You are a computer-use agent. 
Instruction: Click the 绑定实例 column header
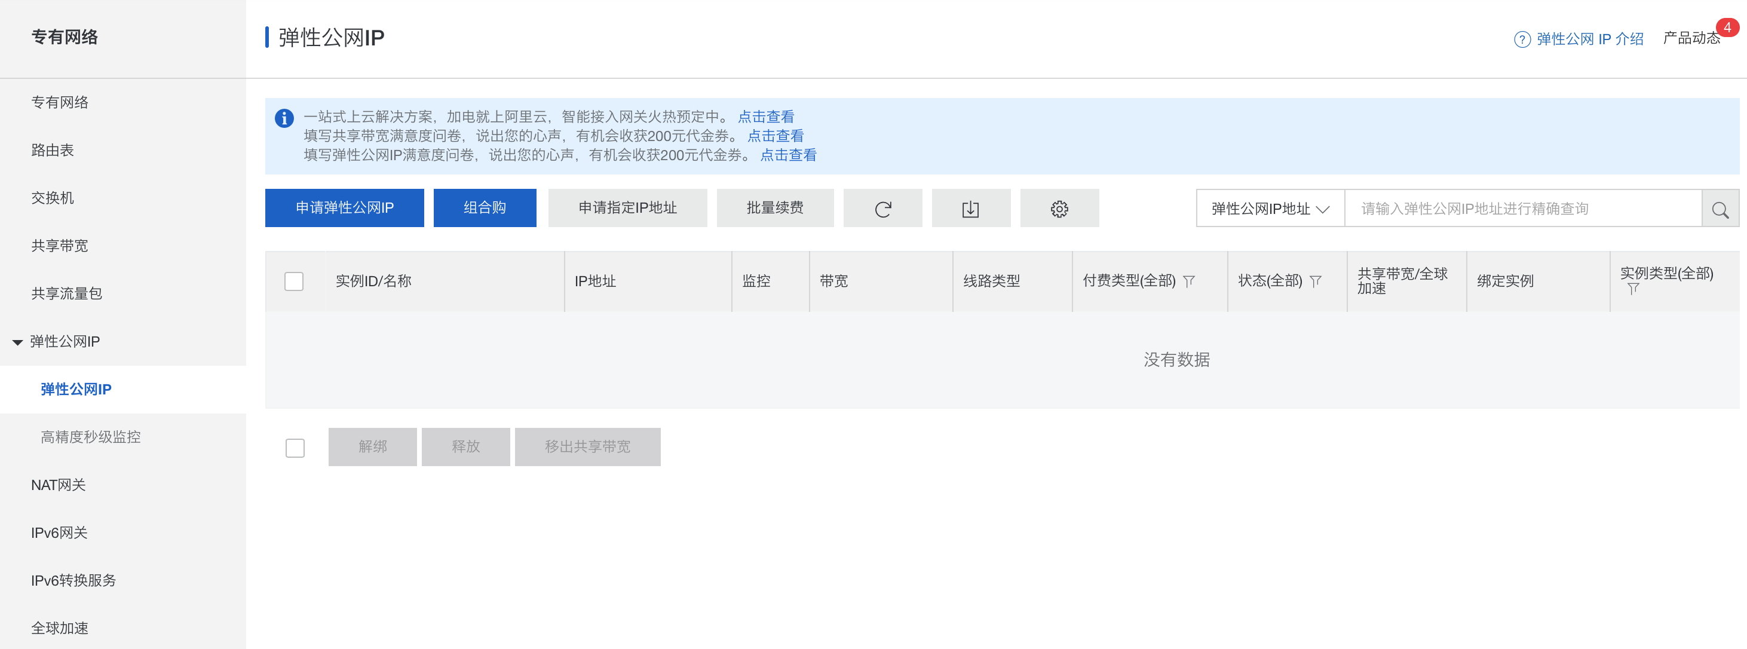click(x=1505, y=281)
